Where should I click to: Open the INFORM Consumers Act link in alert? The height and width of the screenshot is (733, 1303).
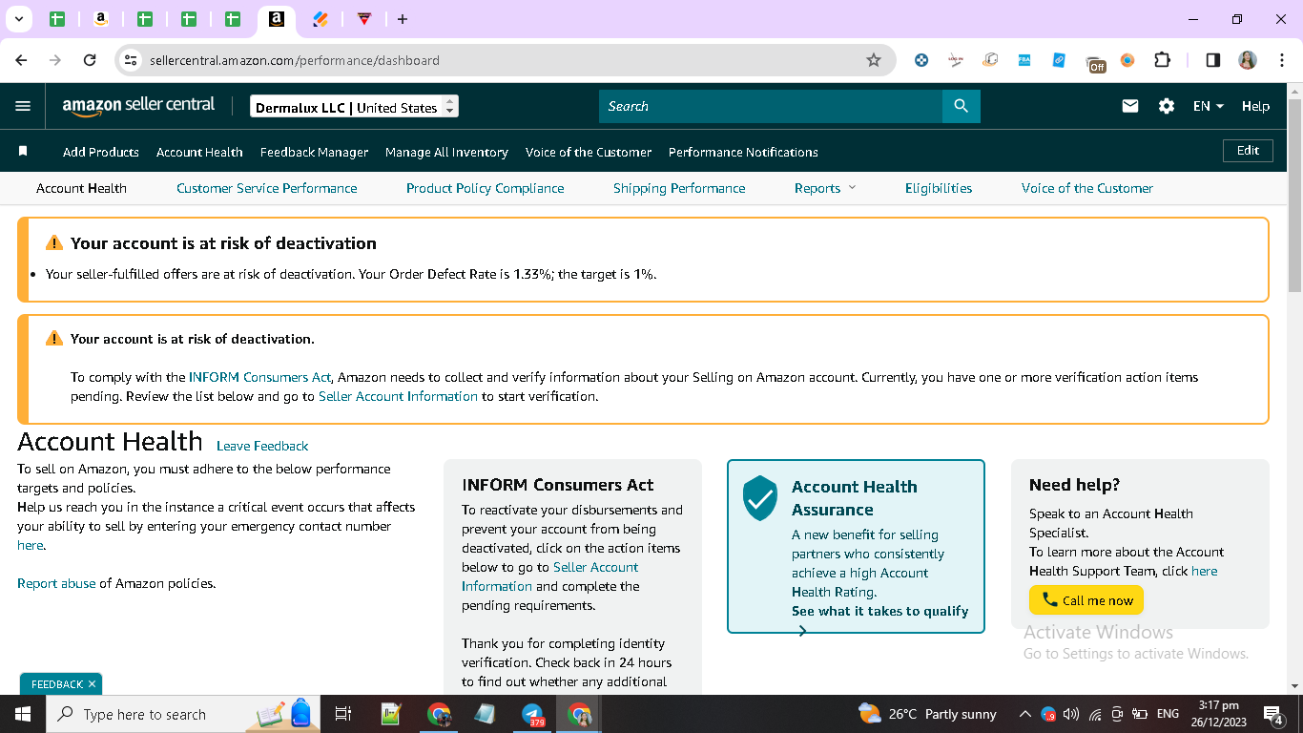pos(259,377)
